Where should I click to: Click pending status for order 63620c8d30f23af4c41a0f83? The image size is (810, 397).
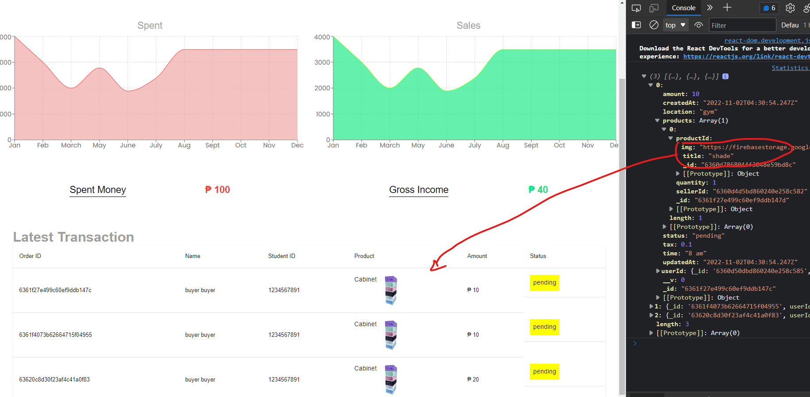[x=544, y=372]
